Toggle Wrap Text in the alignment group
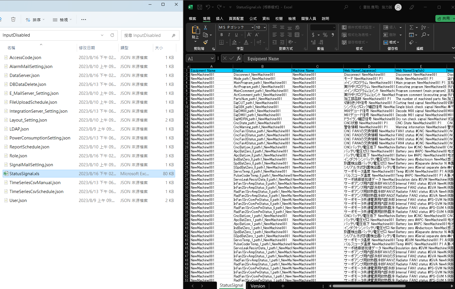Image resolution: width=455 pixels, height=289 pixels. (x=297, y=27)
